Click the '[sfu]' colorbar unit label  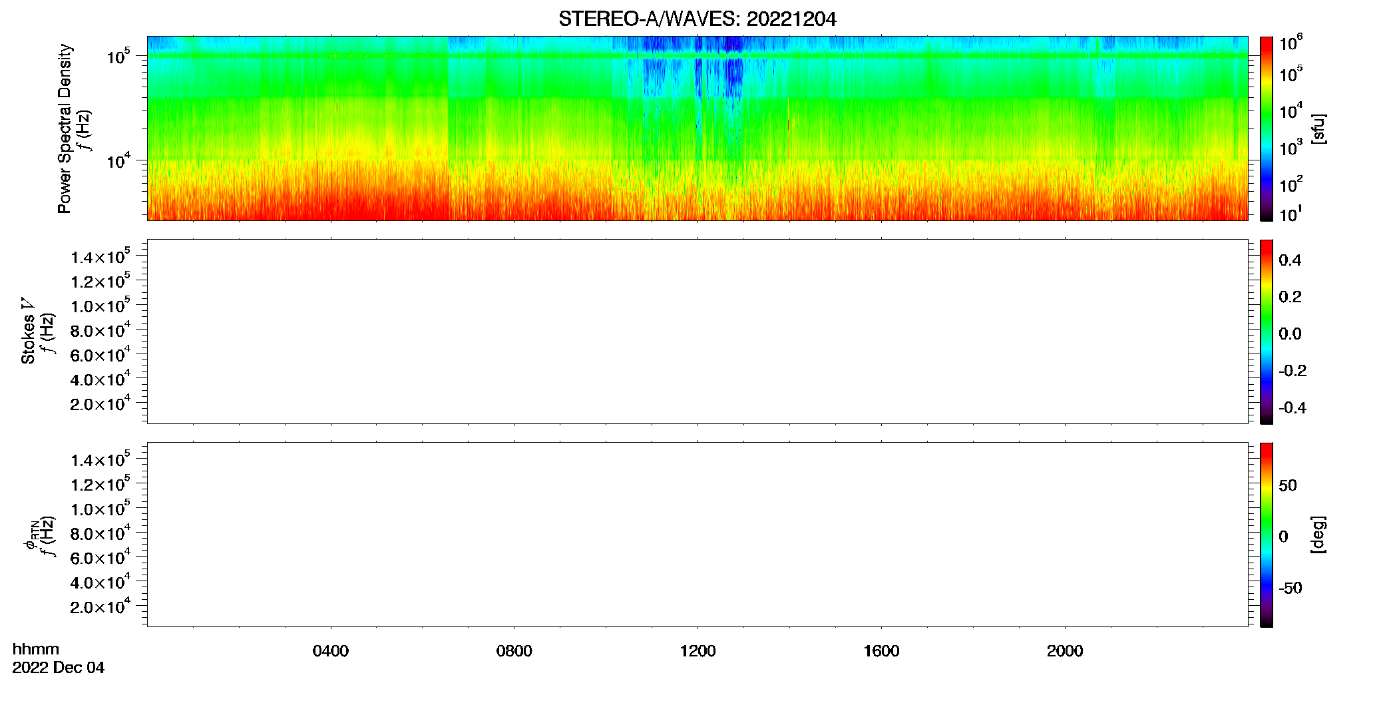(x=1318, y=128)
